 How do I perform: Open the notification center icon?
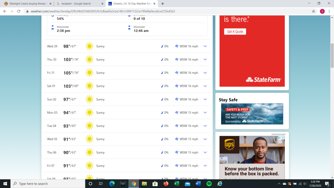tap(327, 184)
